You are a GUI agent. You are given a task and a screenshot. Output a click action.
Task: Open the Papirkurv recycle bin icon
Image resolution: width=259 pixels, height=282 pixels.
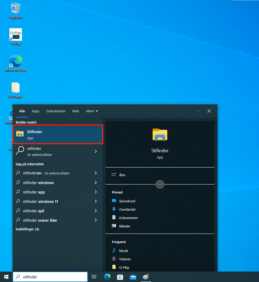(15, 11)
